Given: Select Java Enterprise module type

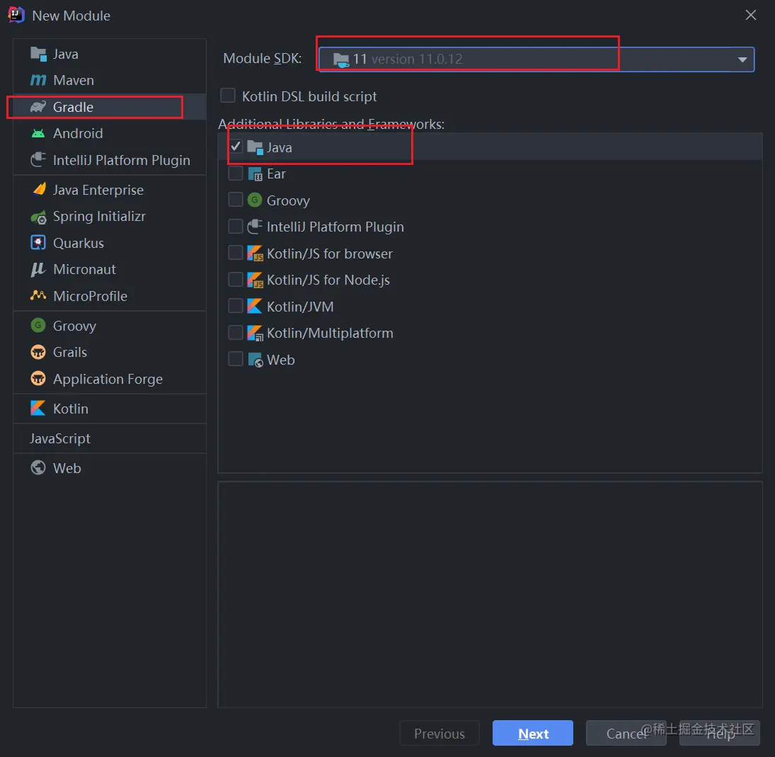Looking at the screenshot, I should [109, 190].
